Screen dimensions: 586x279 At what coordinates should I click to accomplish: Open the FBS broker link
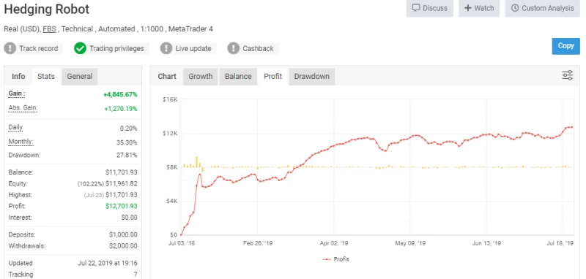click(49, 29)
